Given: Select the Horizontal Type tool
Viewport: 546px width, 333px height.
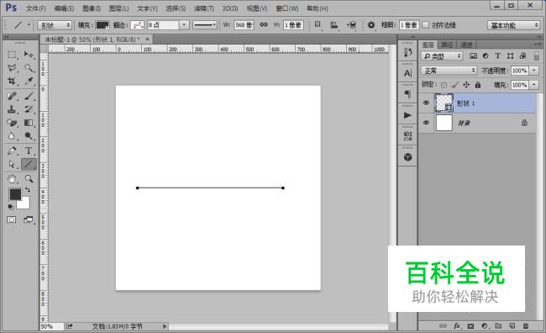Looking at the screenshot, I should pyautogui.click(x=29, y=151).
